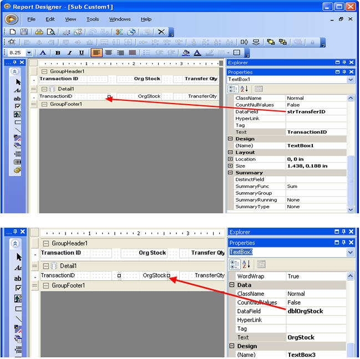Toggle Bold formatting
This screenshot has height=359, width=360.
(x=58, y=53)
